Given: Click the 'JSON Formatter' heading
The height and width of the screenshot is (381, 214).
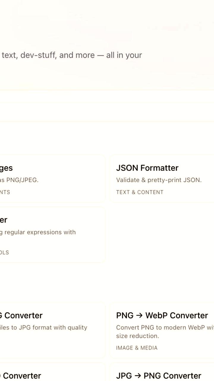Looking at the screenshot, I should (147, 168).
